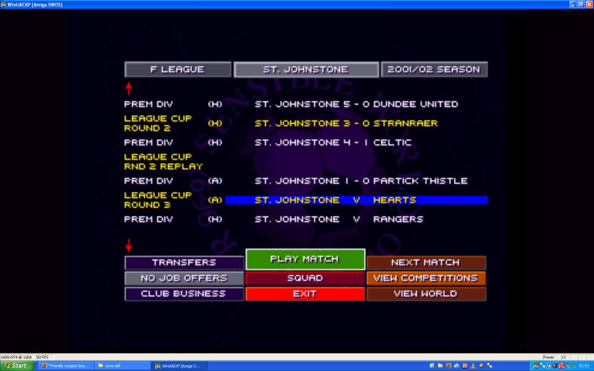
Task: Open Club Business
Action: click(184, 294)
